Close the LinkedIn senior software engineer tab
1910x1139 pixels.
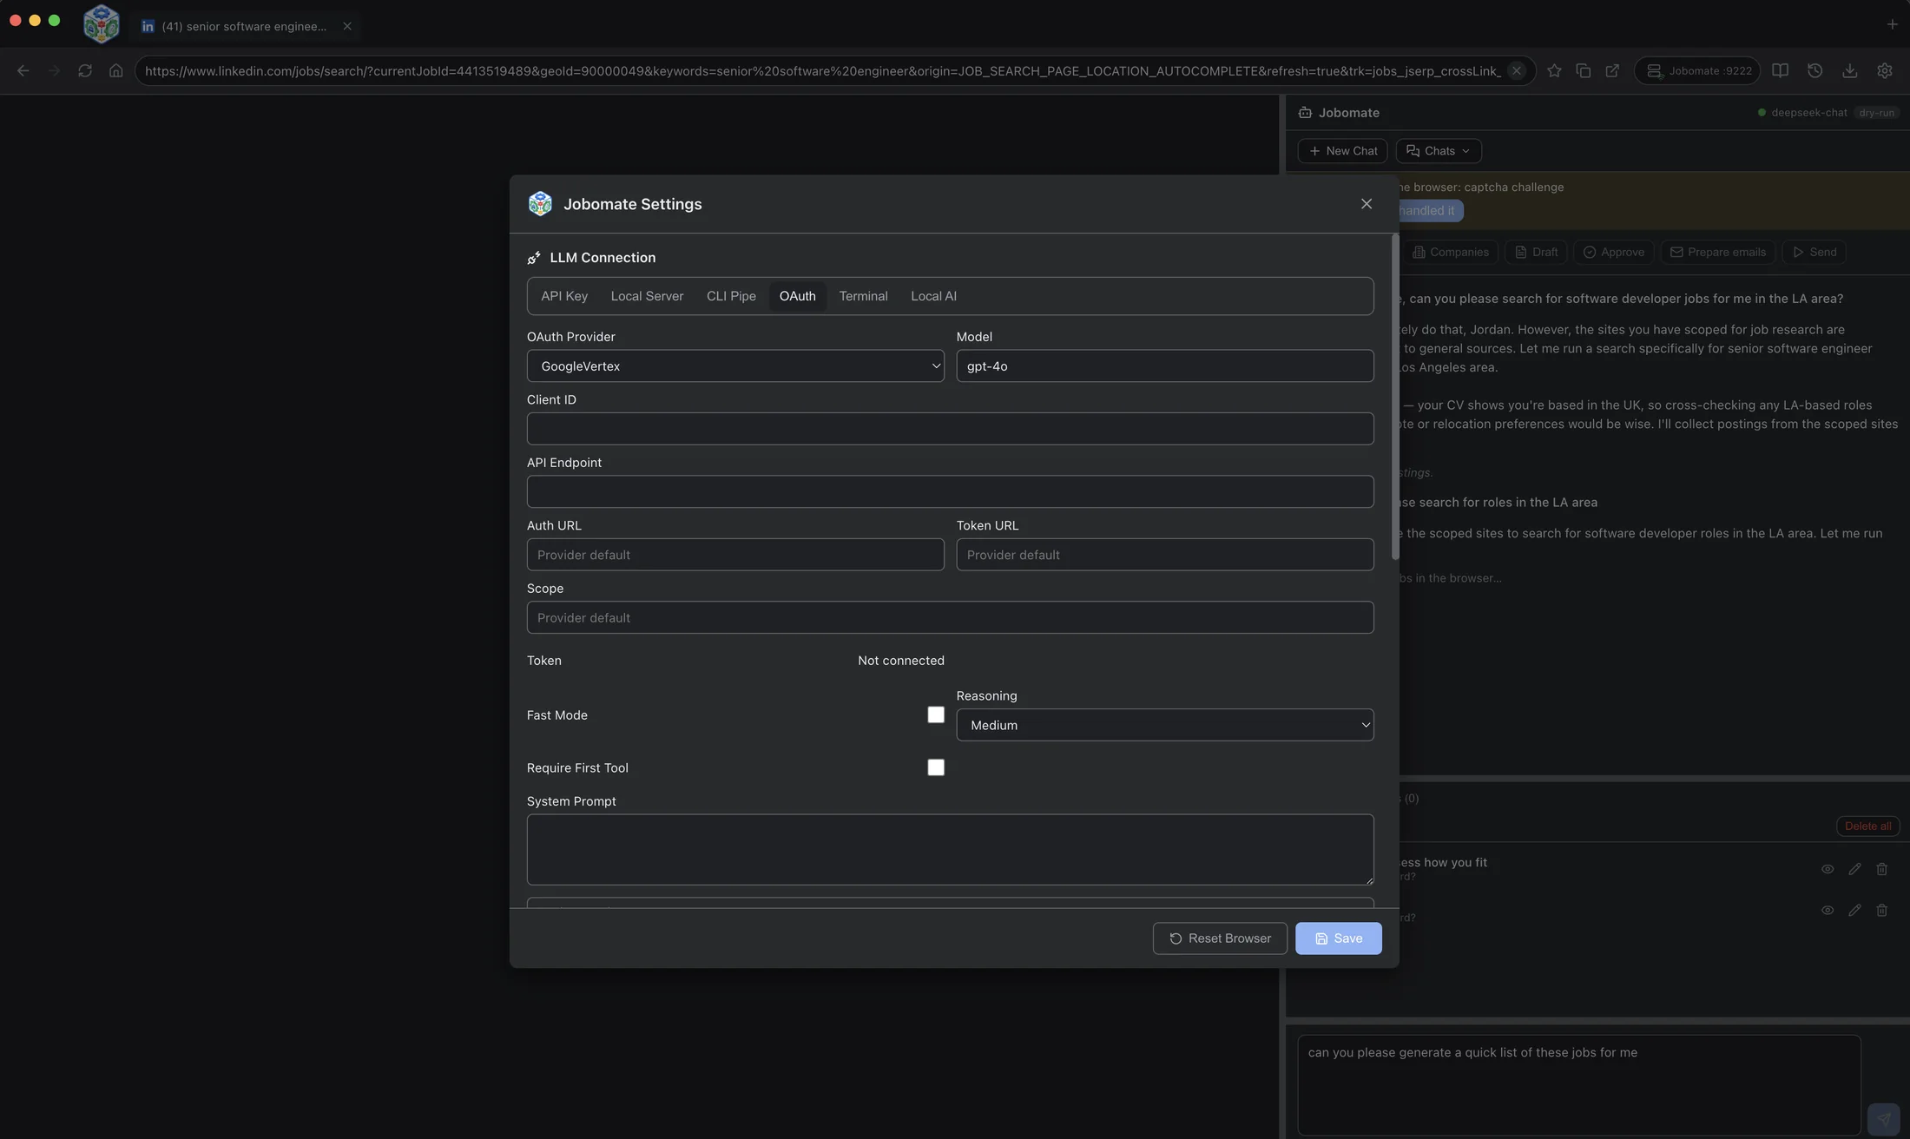click(347, 26)
